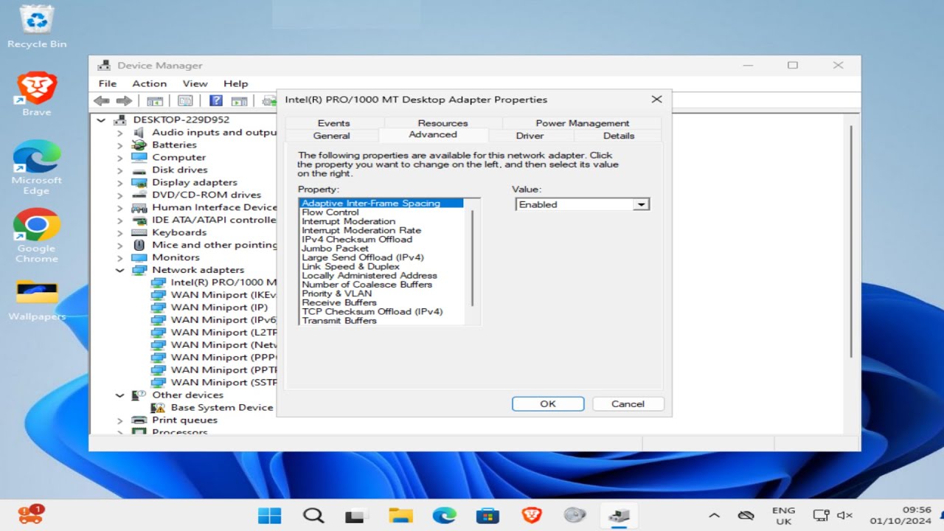The image size is (944, 531).
Task: Open the Events tab
Action: (334, 123)
